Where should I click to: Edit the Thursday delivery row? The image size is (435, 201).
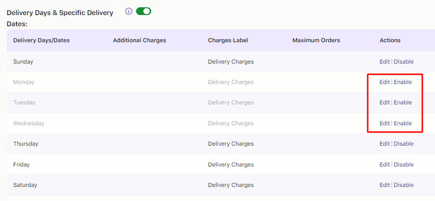coord(385,144)
